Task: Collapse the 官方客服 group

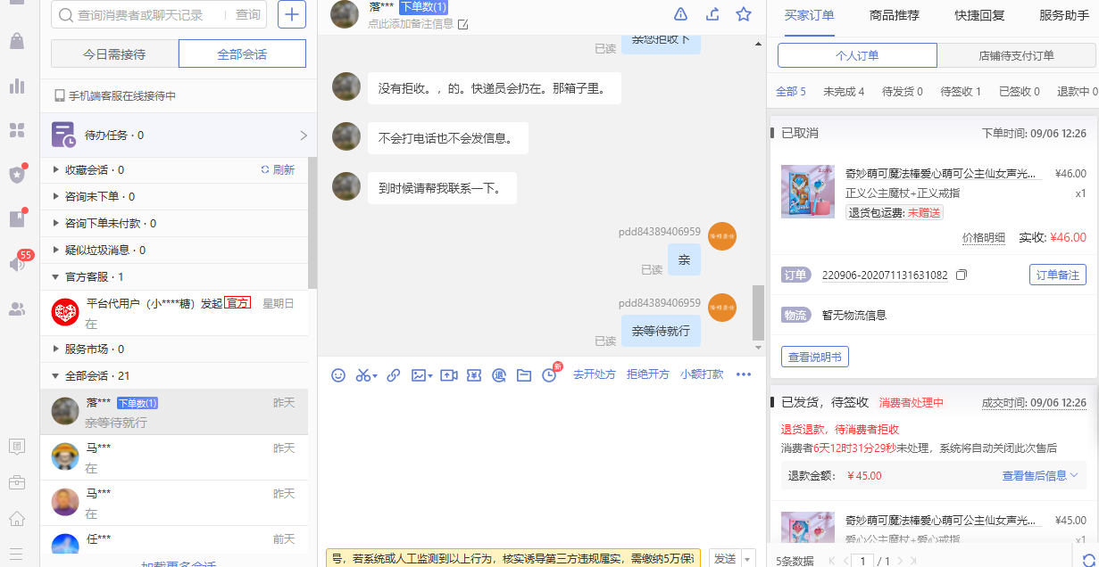Action: click(x=56, y=277)
